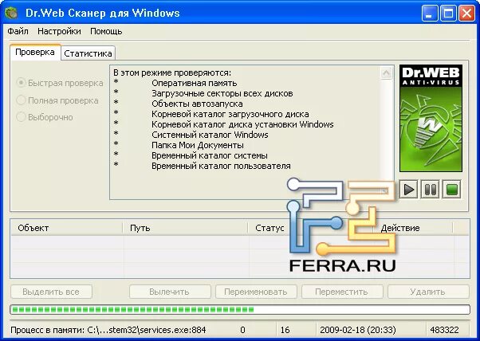Image resolution: width=480 pixels, height=341 pixels.
Task: Click the Выделить все button
Action: click(x=51, y=292)
